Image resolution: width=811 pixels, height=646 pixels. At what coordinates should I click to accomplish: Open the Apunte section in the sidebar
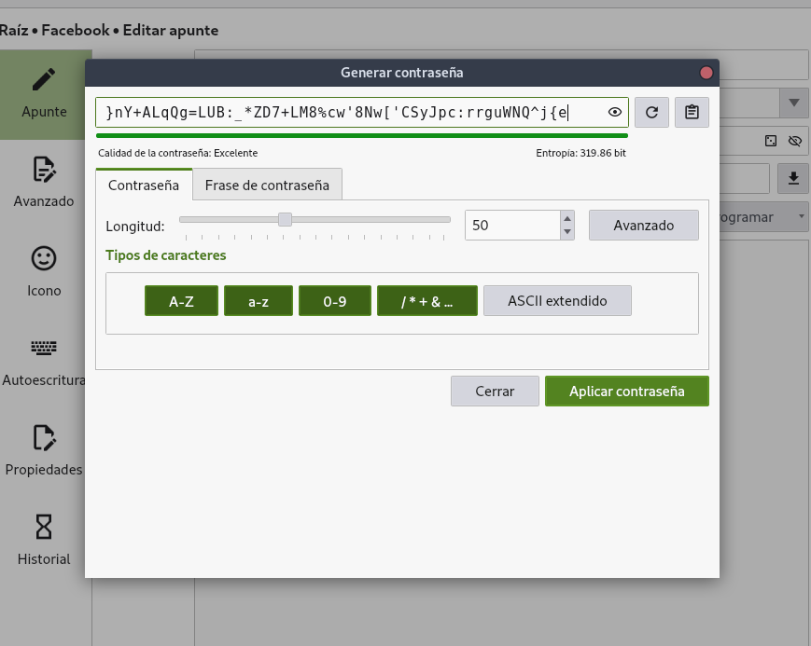(x=44, y=94)
